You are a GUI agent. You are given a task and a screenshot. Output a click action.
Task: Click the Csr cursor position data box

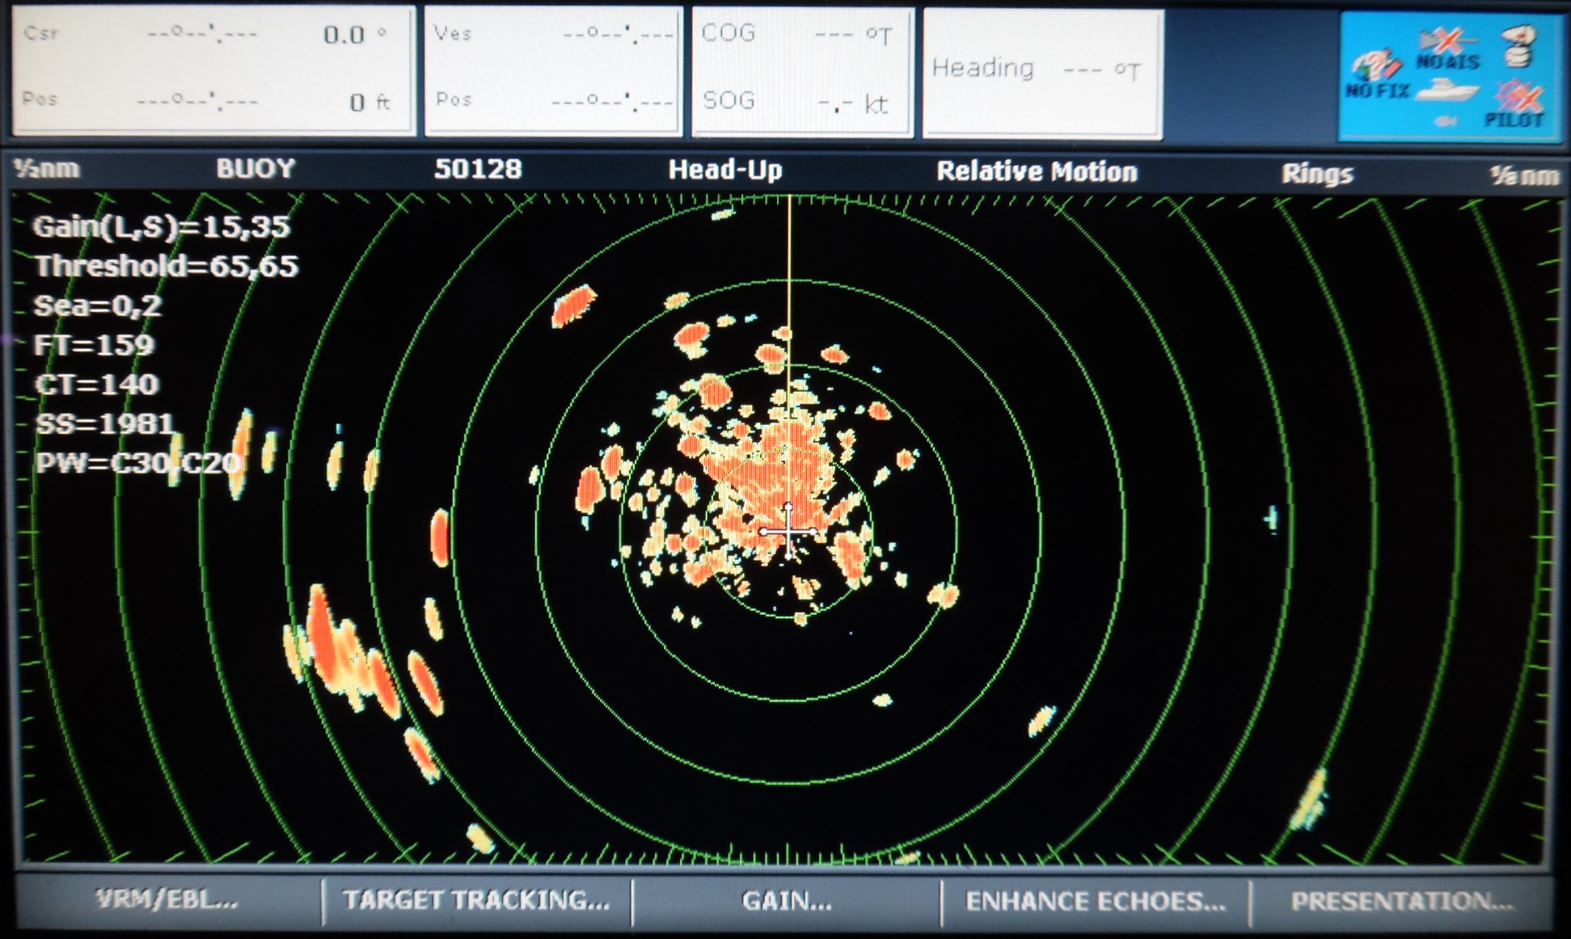213,69
